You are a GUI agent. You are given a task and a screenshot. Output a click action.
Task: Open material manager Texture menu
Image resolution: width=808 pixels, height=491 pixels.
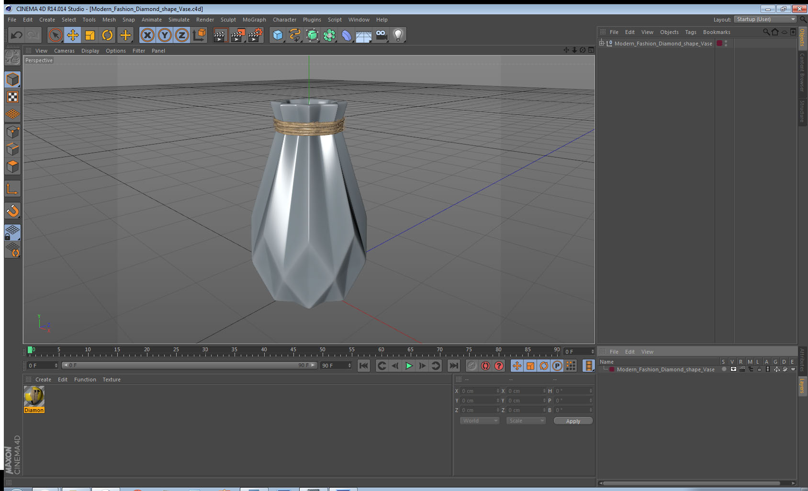click(x=112, y=379)
